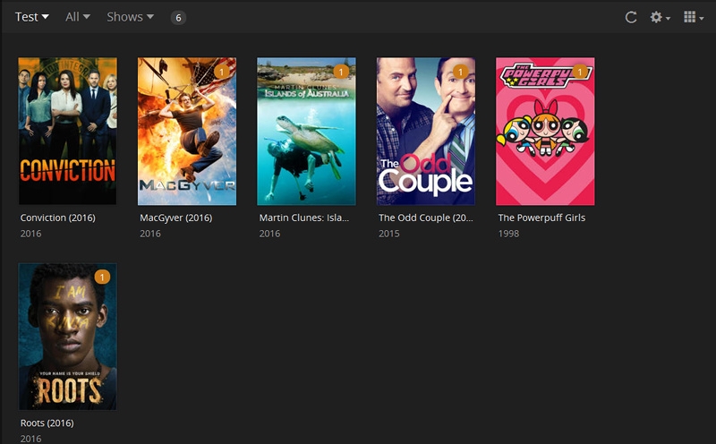The image size is (716, 444).
Task: Click the year 2015 under The Odd Couple
Action: (x=389, y=234)
